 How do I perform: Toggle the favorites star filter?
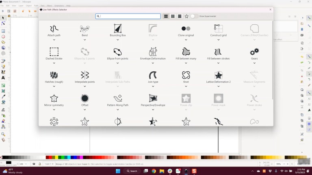tap(186, 16)
